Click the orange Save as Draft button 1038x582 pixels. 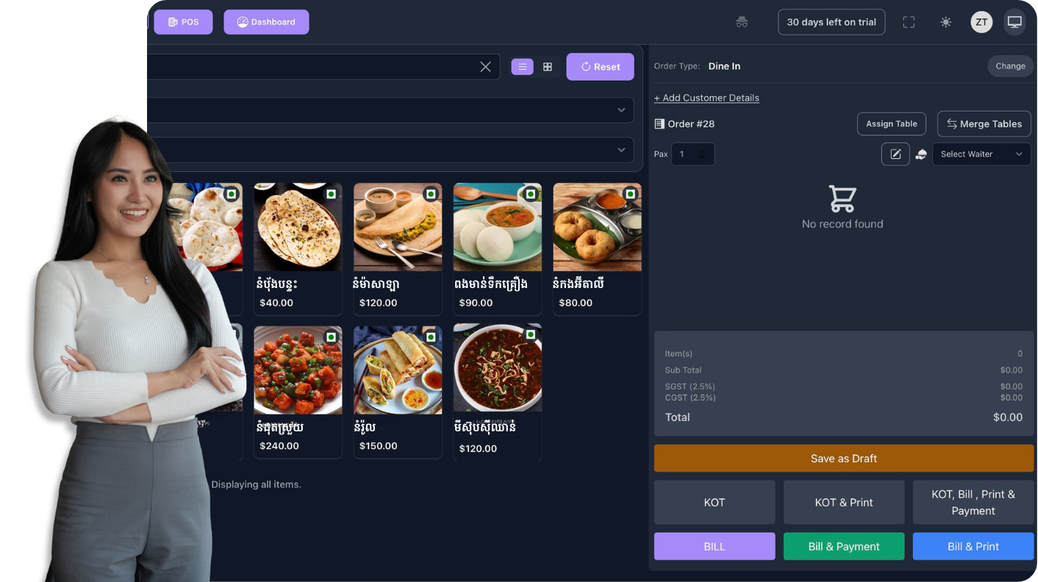(x=843, y=459)
